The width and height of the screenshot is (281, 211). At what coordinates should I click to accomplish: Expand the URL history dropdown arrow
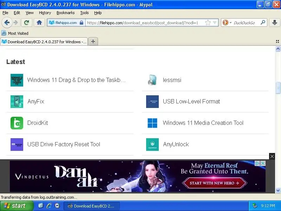(215, 23)
